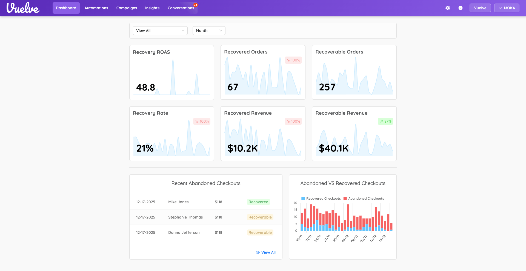The width and height of the screenshot is (526, 271).
Task: Open the View All filter dropdown
Action: coord(160,30)
